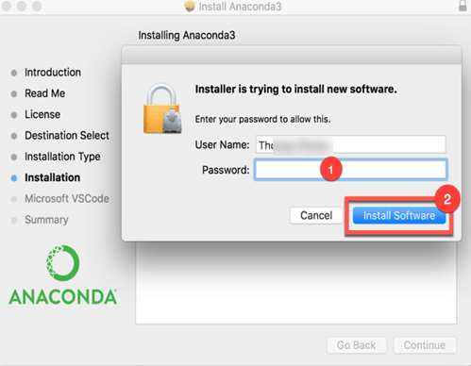Cancel the password prompt
This screenshot has height=366, width=471.
coord(316,216)
